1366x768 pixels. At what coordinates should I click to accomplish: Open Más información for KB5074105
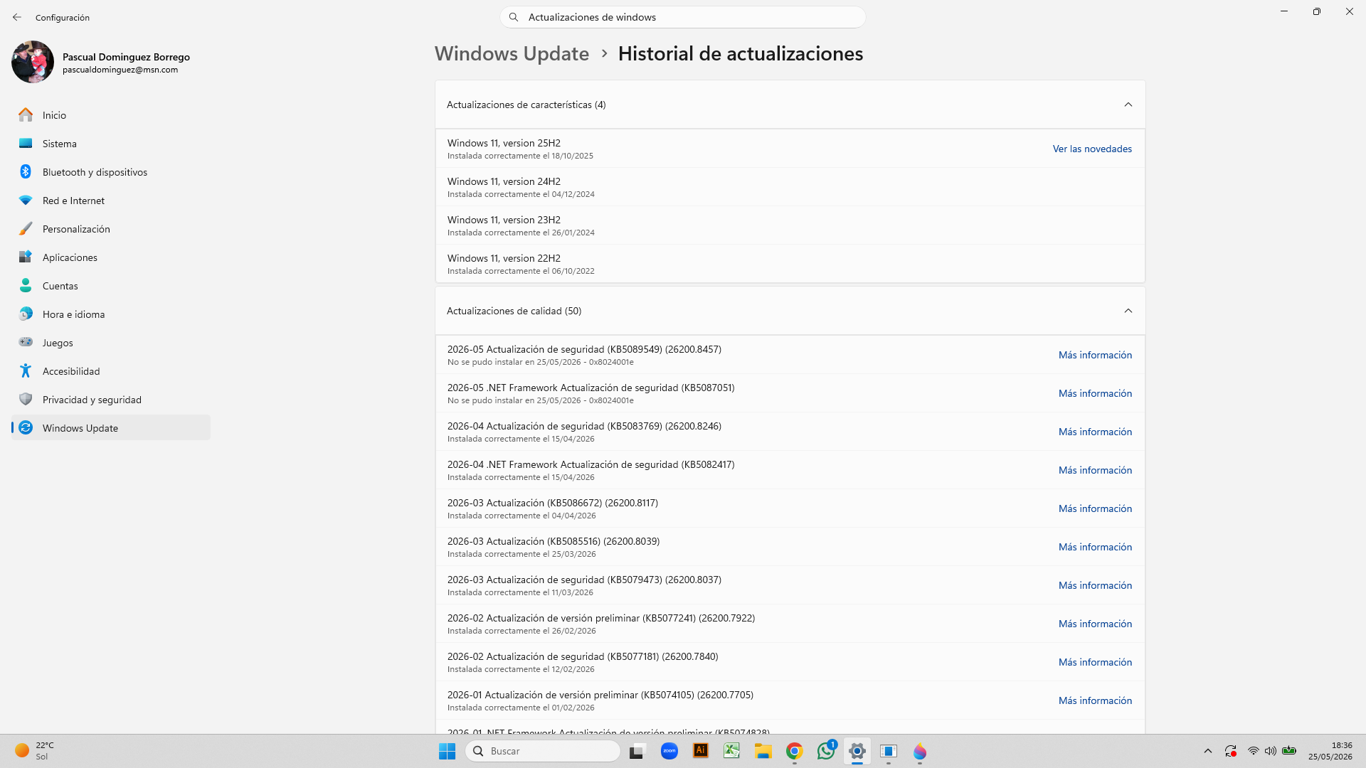point(1095,700)
